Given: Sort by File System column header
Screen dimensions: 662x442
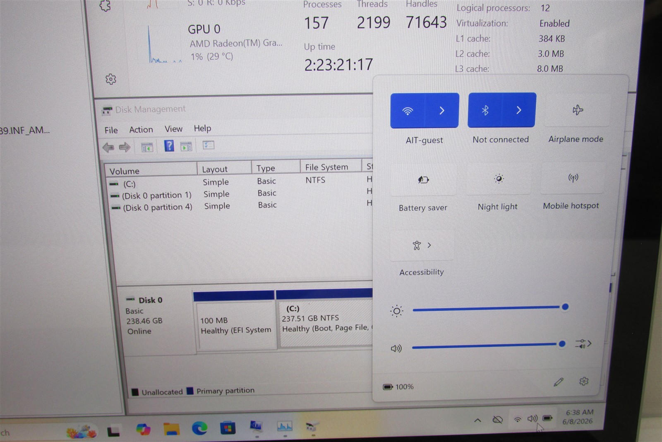Looking at the screenshot, I should tap(331, 167).
